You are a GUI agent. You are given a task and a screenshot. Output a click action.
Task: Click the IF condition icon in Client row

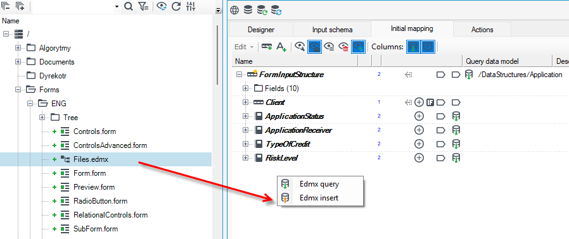pyautogui.click(x=430, y=102)
